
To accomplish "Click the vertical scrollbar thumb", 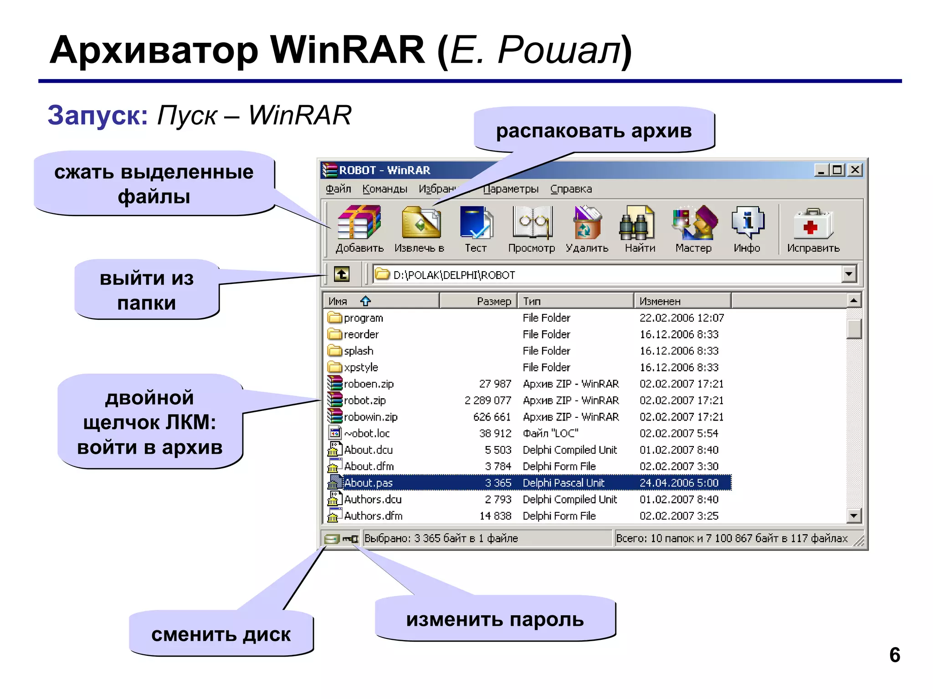I will (x=854, y=329).
